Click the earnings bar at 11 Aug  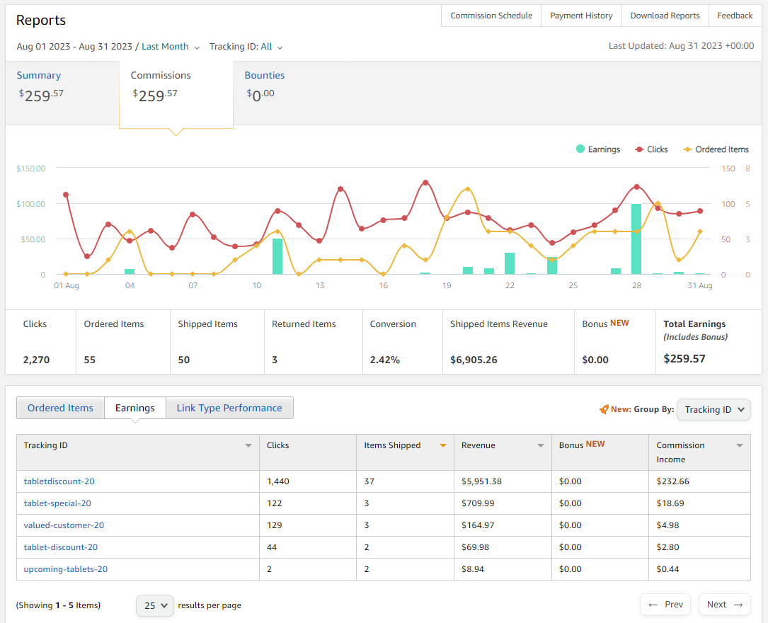point(277,257)
